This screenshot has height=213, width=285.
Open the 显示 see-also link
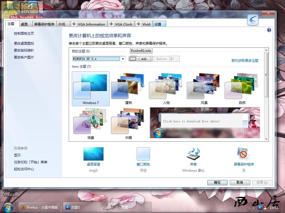pos(17,155)
